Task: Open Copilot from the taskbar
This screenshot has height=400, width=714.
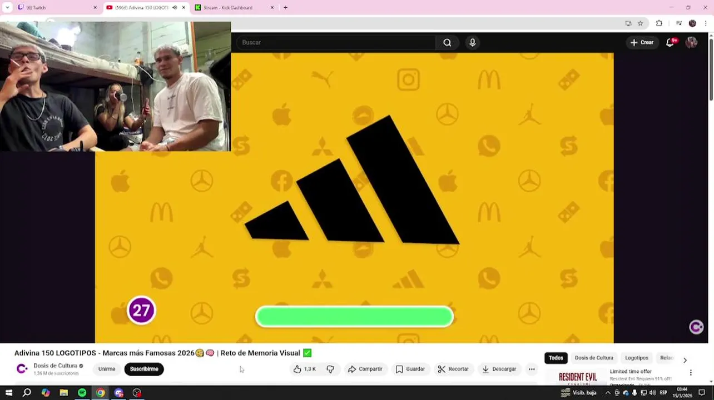Action: pos(46,393)
